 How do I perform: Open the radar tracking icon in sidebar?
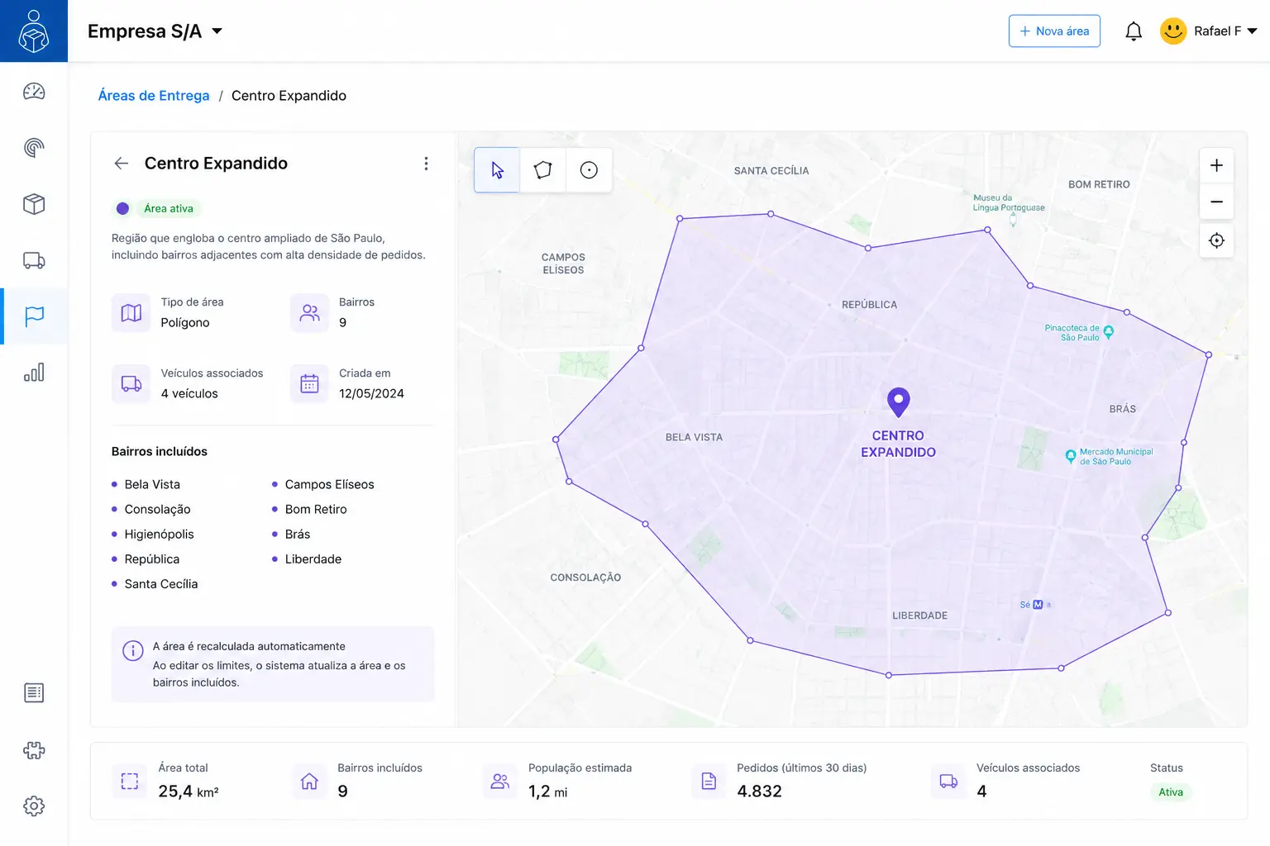34,148
